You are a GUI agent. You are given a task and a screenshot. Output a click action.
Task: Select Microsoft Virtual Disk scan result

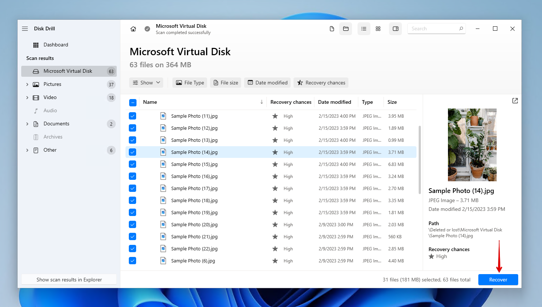click(x=69, y=71)
